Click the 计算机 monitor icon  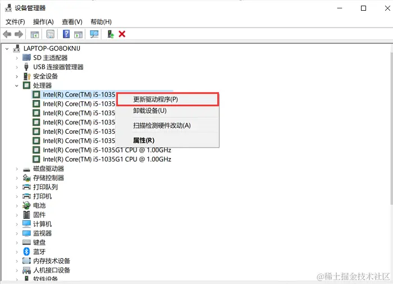click(x=26, y=224)
